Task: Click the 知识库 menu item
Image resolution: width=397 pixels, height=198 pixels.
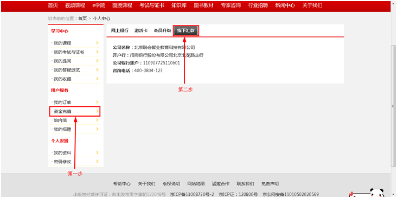Action: coord(179,5)
